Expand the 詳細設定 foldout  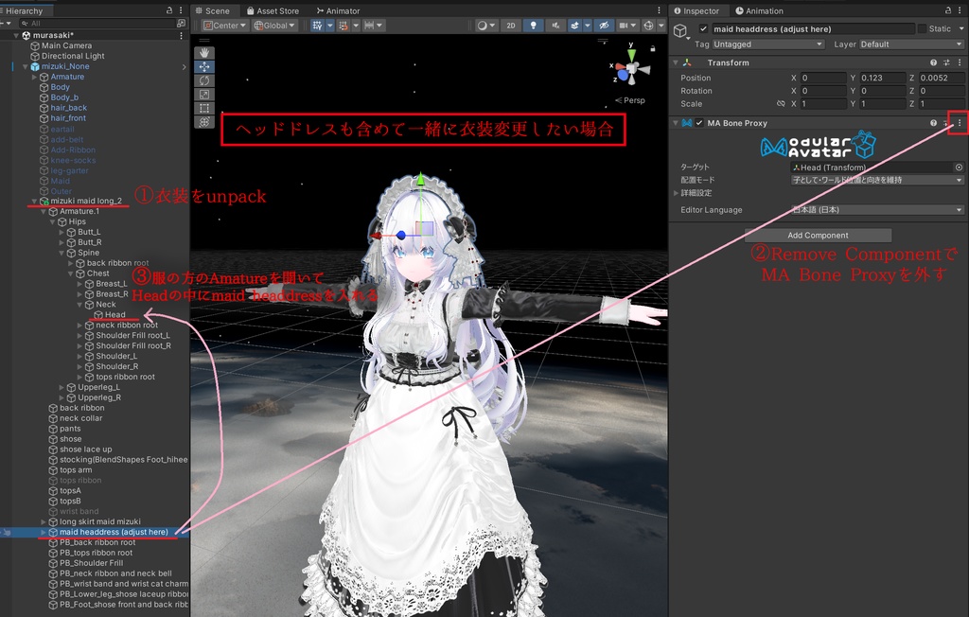(x=676, y=193)
